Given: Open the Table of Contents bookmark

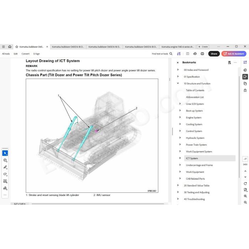Looking at the screenshot, I should click(x=195, y=90).
